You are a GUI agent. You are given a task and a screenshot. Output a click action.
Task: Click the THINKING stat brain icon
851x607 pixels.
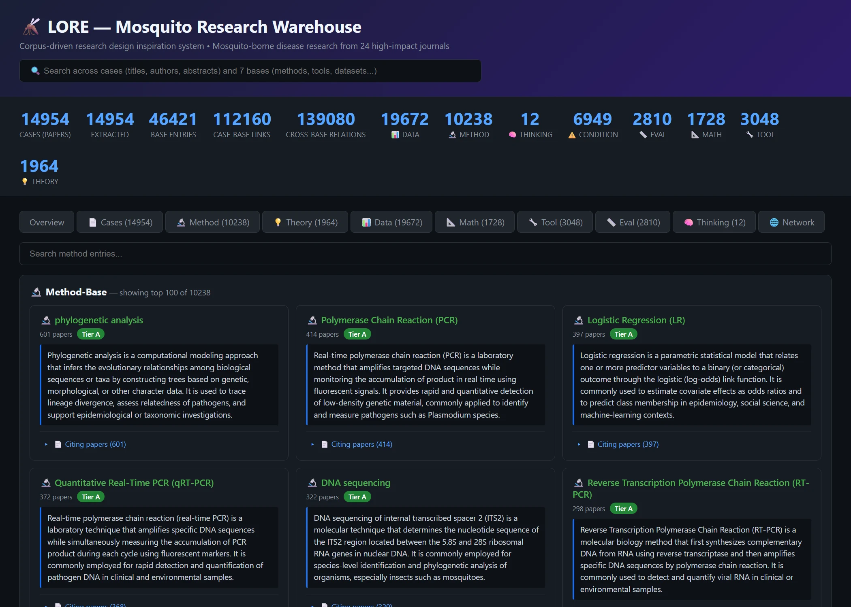(x=512, y=135)
